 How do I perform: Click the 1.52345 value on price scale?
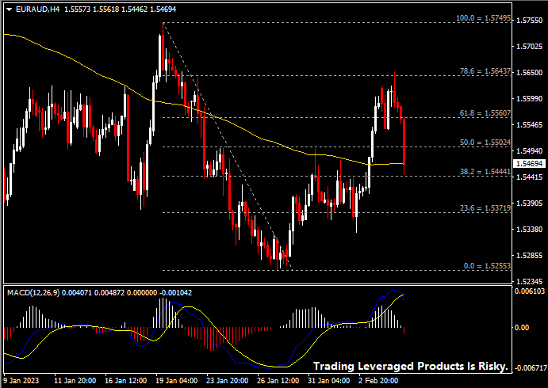(x=529, y=281)
